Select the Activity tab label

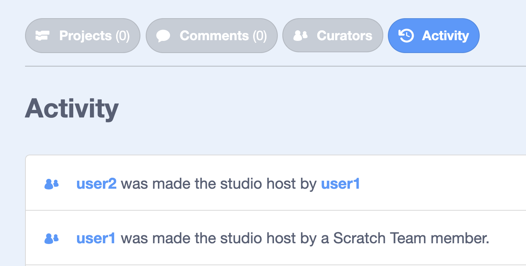(x=445, y=36)
